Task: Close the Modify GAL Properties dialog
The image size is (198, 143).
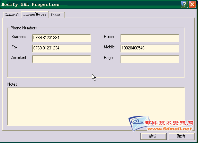Action: coord(192,4)
